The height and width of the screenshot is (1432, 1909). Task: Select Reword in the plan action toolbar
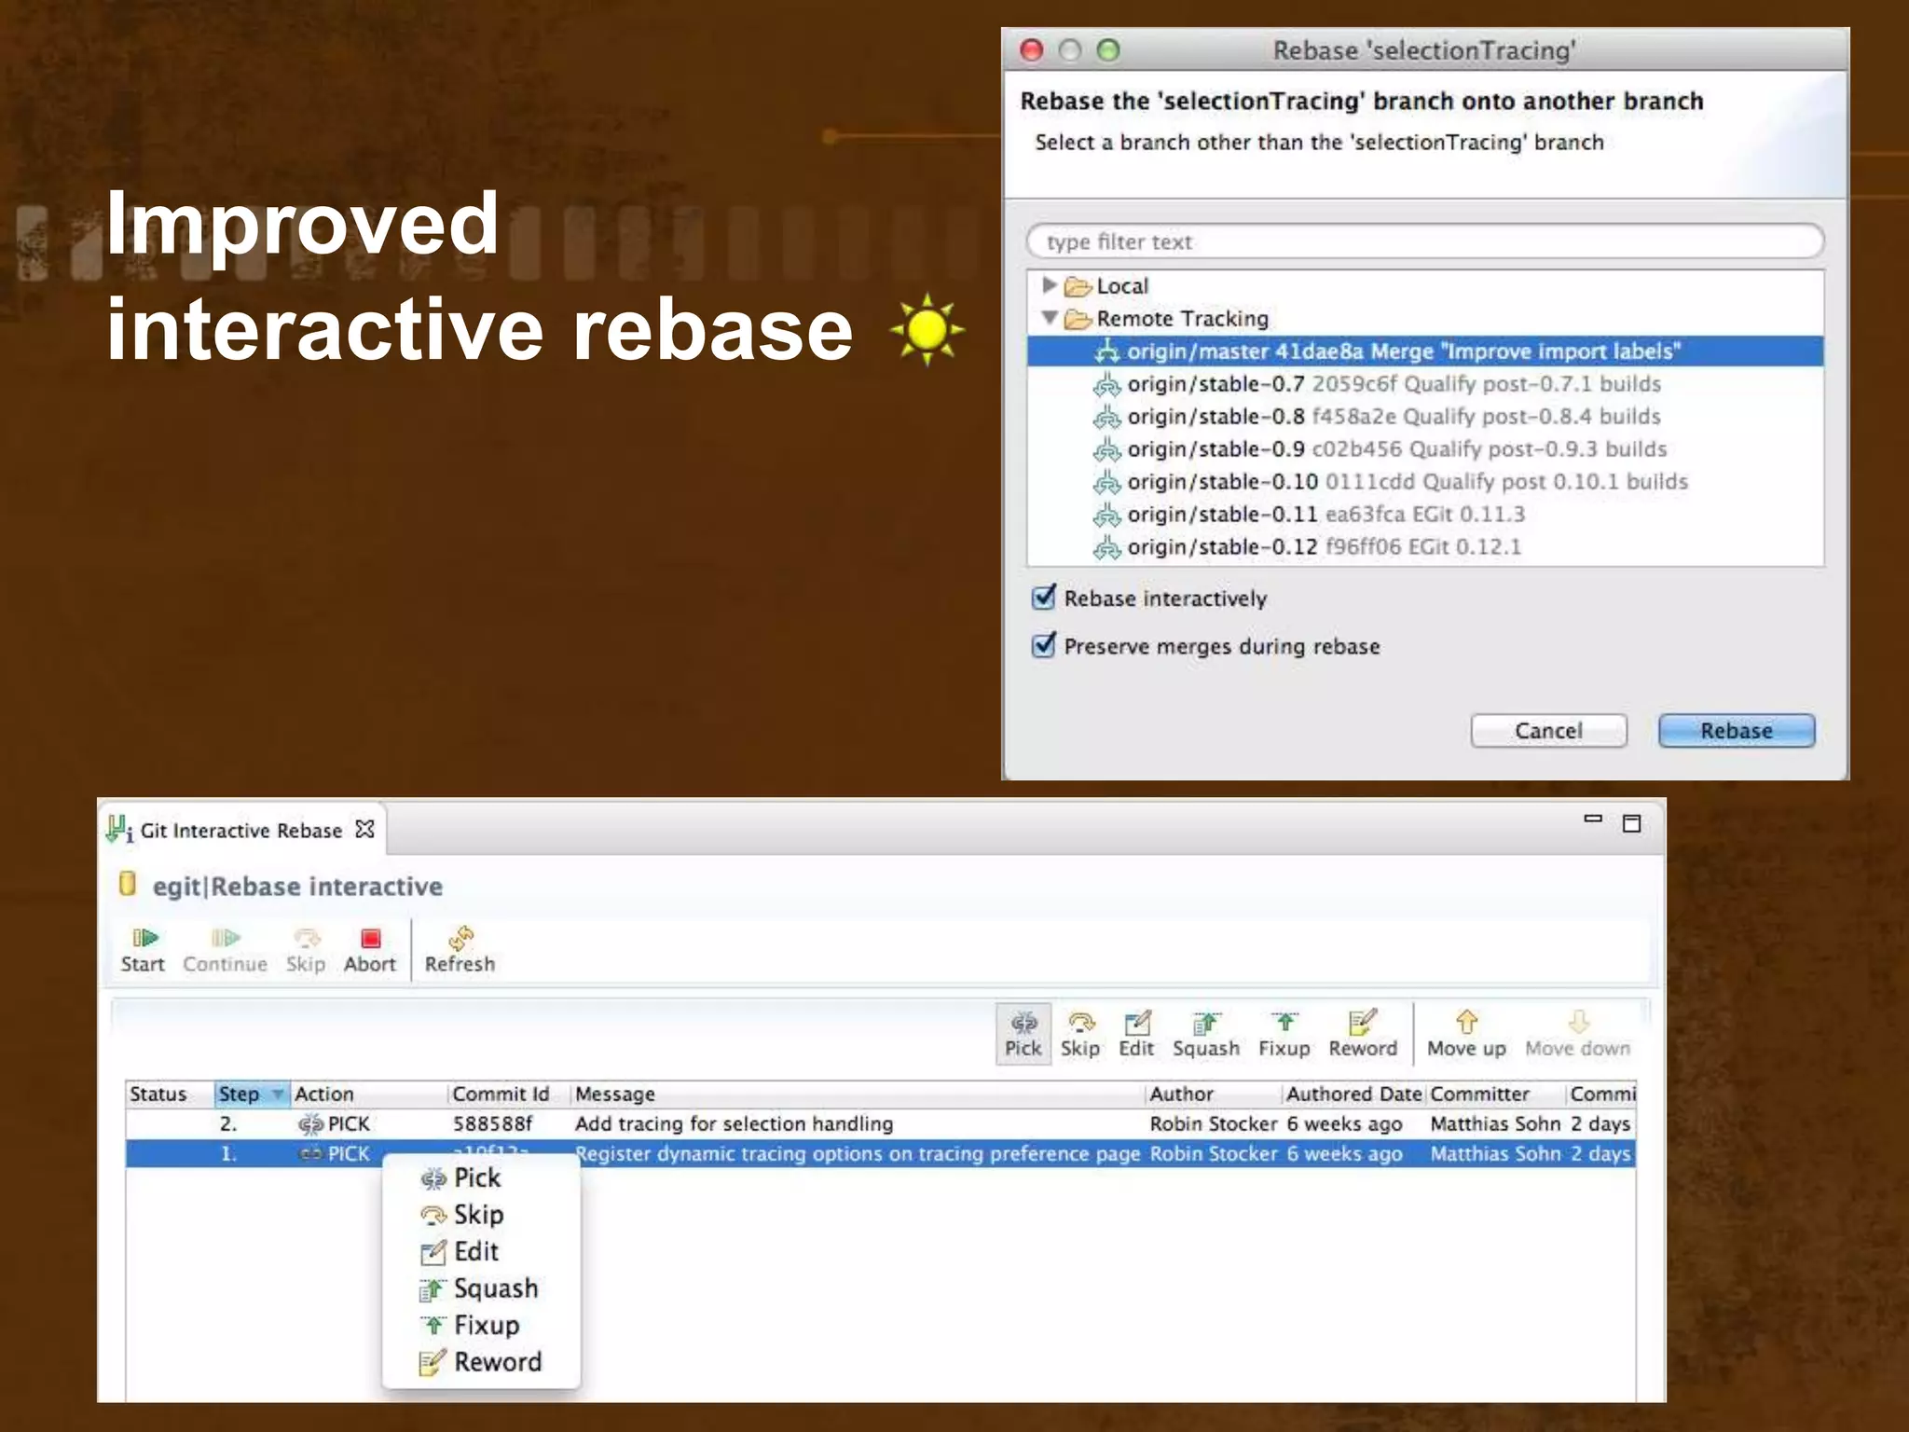click(x=1363, y=1034)
